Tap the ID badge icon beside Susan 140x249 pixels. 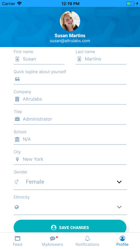(x=17, y=59)
